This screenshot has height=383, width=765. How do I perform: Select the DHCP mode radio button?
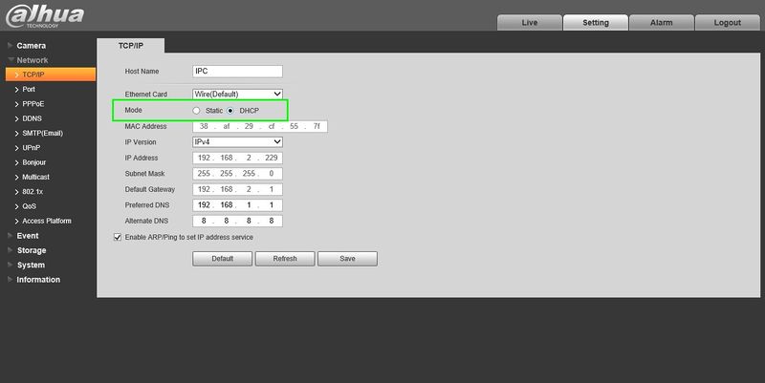point(230,111)
